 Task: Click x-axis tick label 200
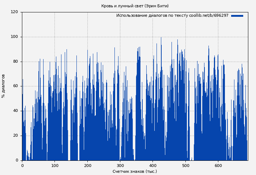click(87, 166)
